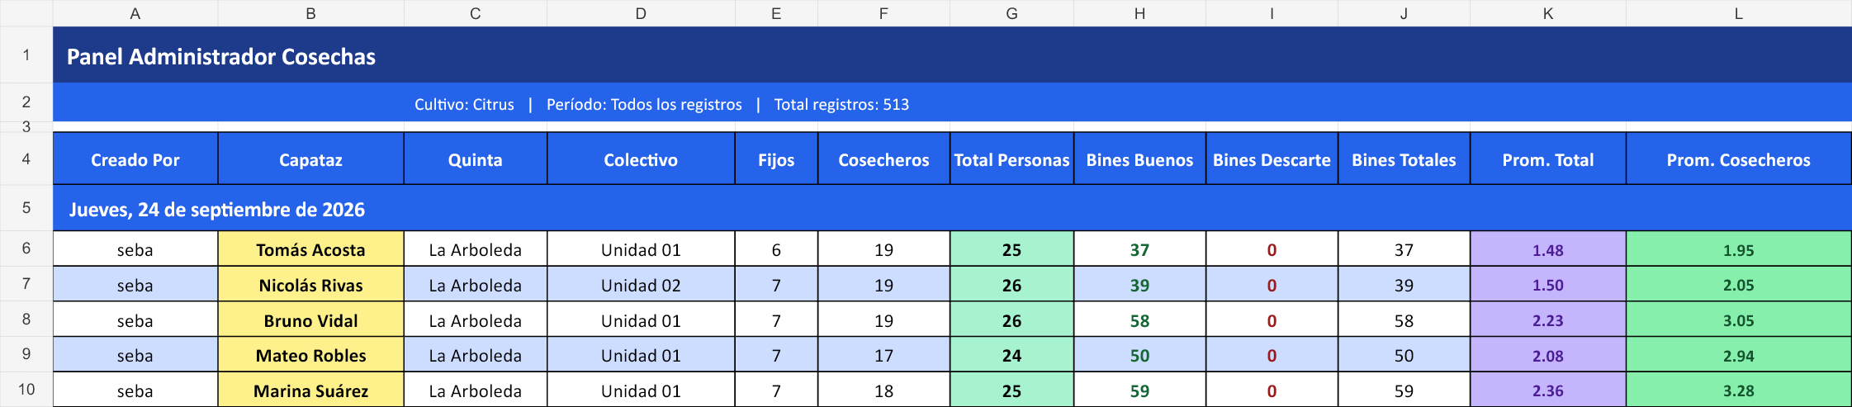Select the 'Total Personas' header cell
Screen dimensions: 1852x407
[x=1012, y=159]
